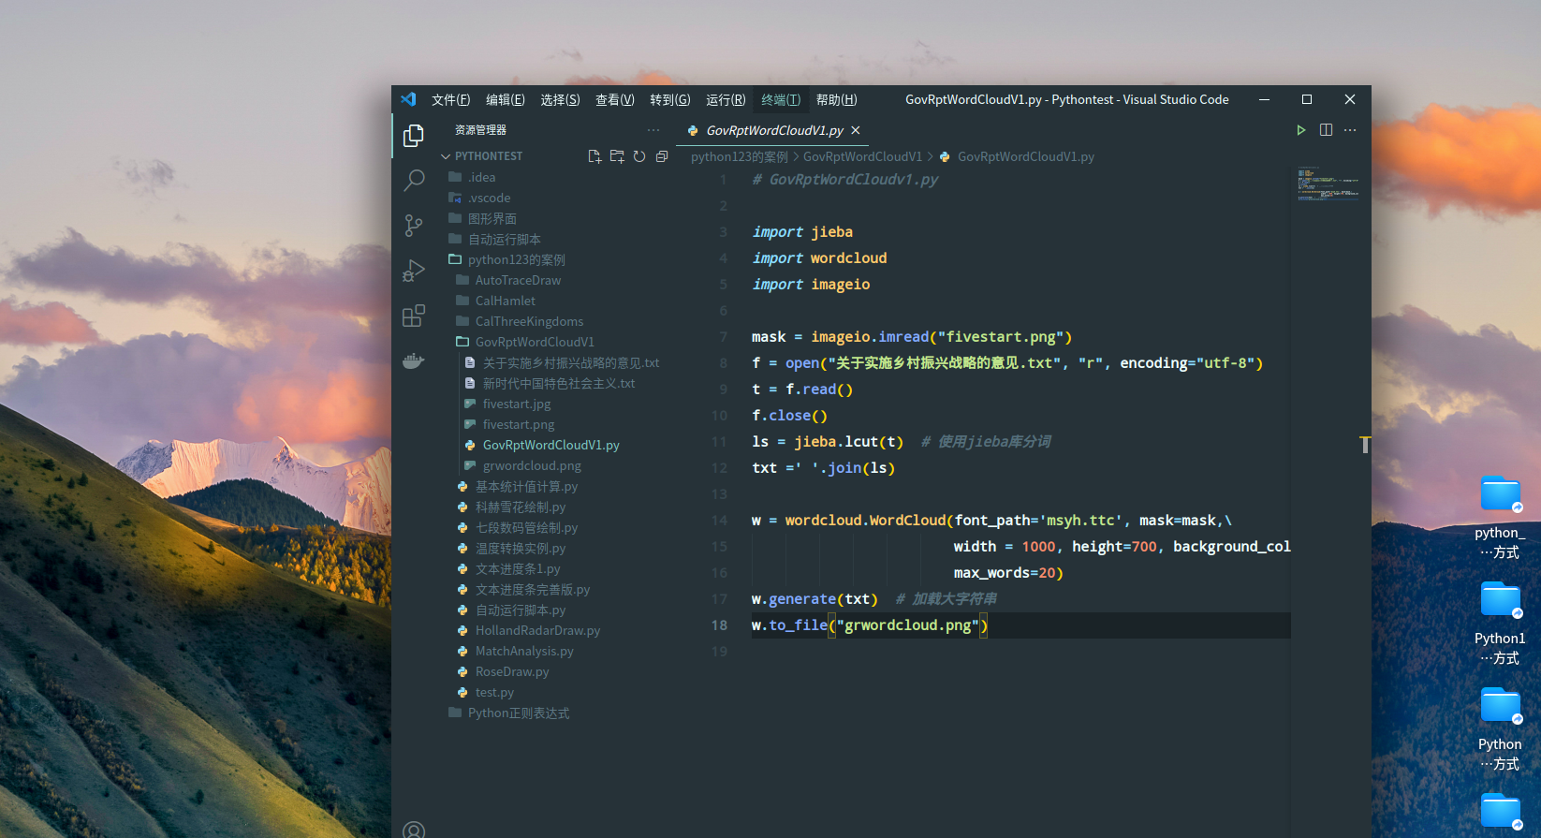
Task: Open the Extensions view
Action: (413, 316)
